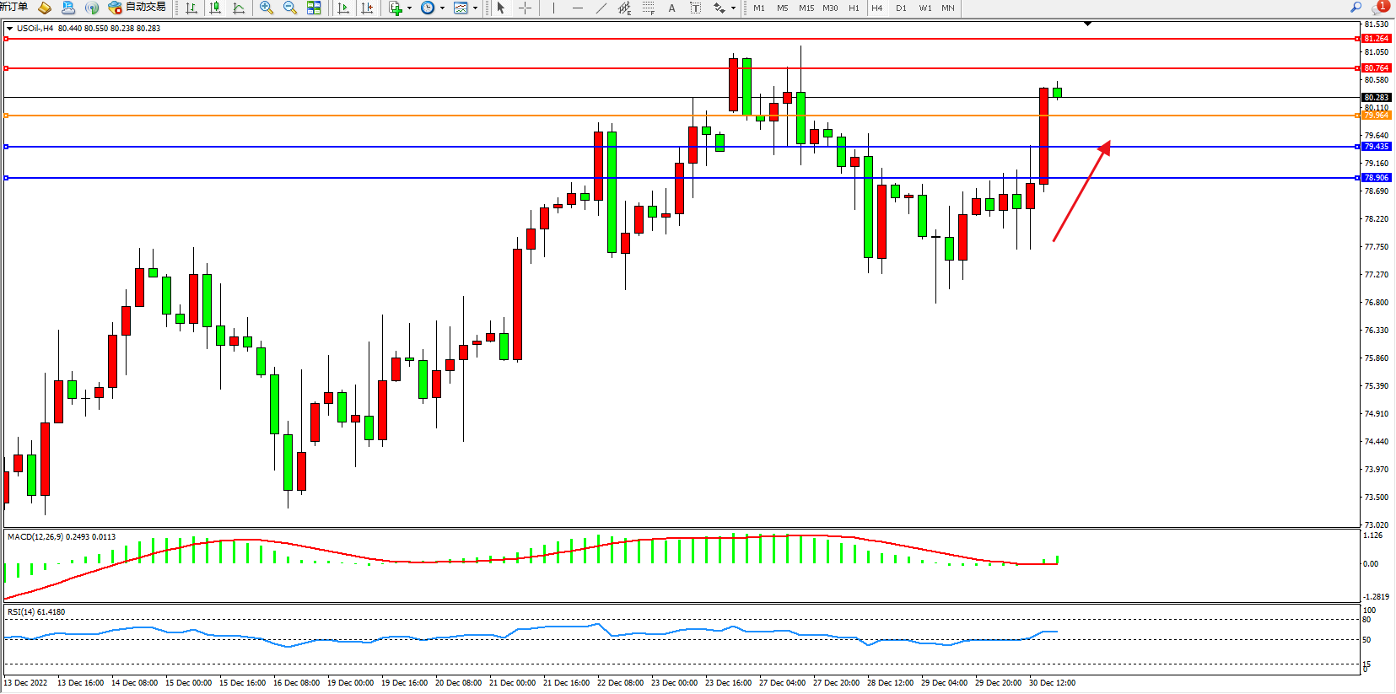Click the chart shift triangle marker at top
The height and width of the screenshot is (694, 1396).
pos(1087,24)
